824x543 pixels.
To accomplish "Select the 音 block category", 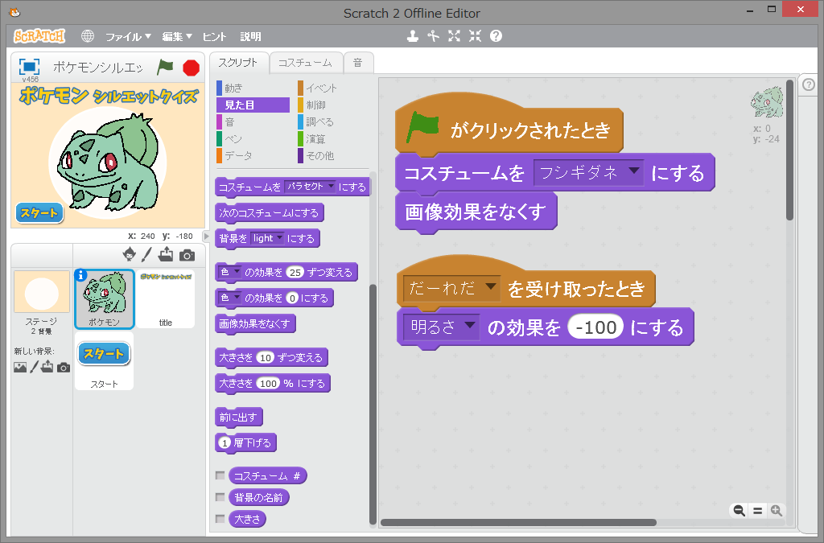I will [253, 121].
